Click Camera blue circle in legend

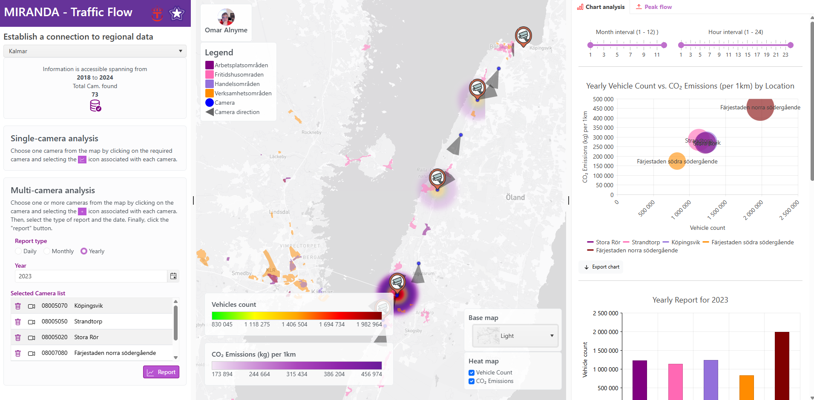210,103
